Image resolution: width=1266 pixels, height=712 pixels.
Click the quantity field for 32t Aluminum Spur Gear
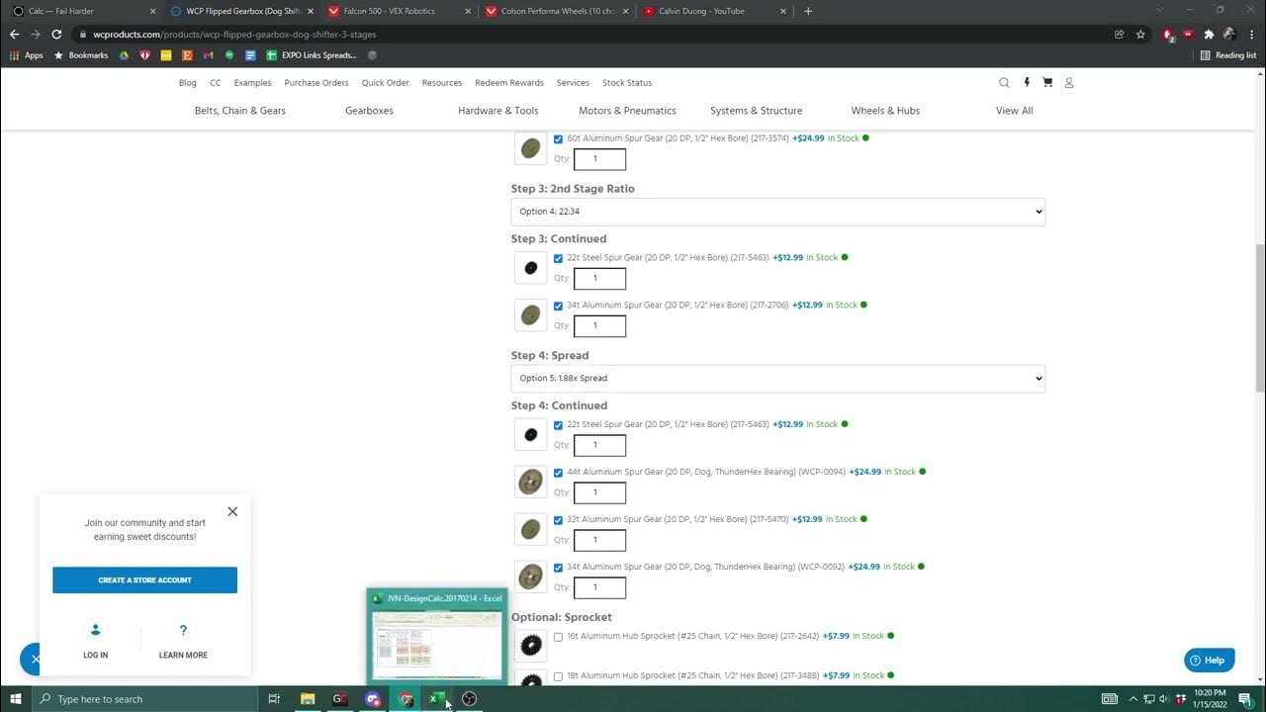[599, 540]
